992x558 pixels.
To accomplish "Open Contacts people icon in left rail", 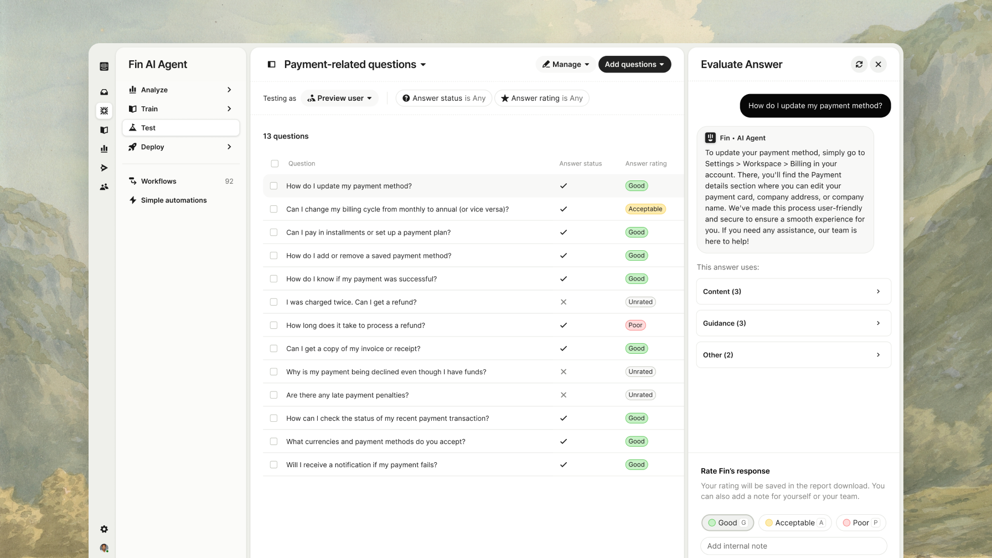I will (104, 187).
